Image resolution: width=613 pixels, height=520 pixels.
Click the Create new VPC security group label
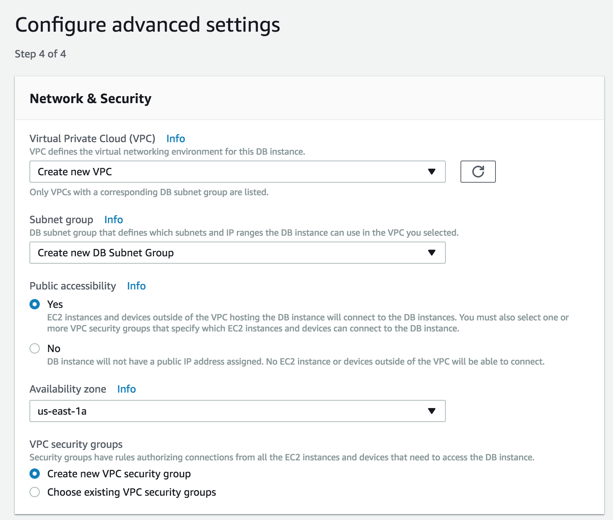(119, 474)
